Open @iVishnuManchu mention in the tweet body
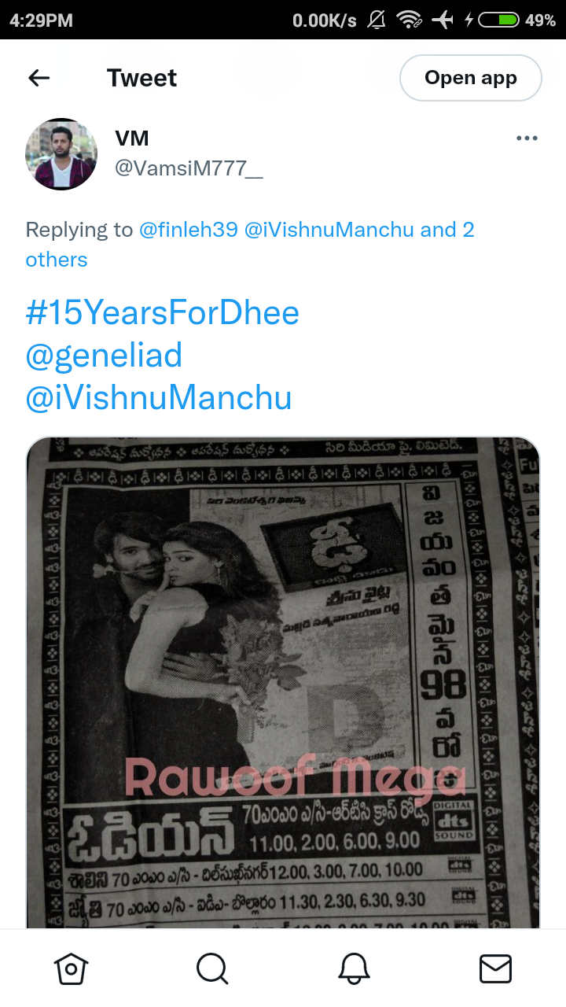 159,398
